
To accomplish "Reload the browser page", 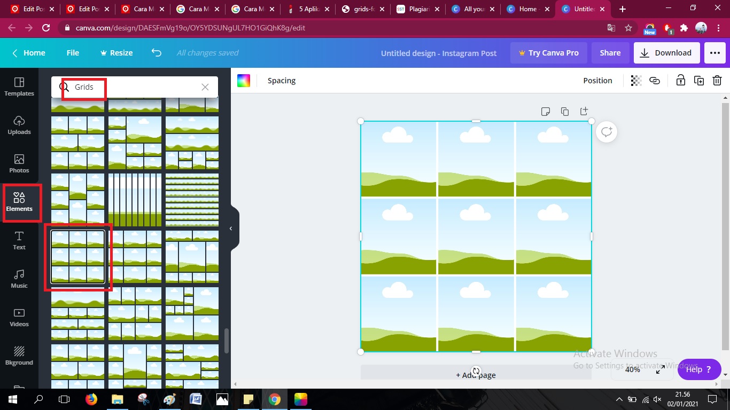I will [45, 28].
